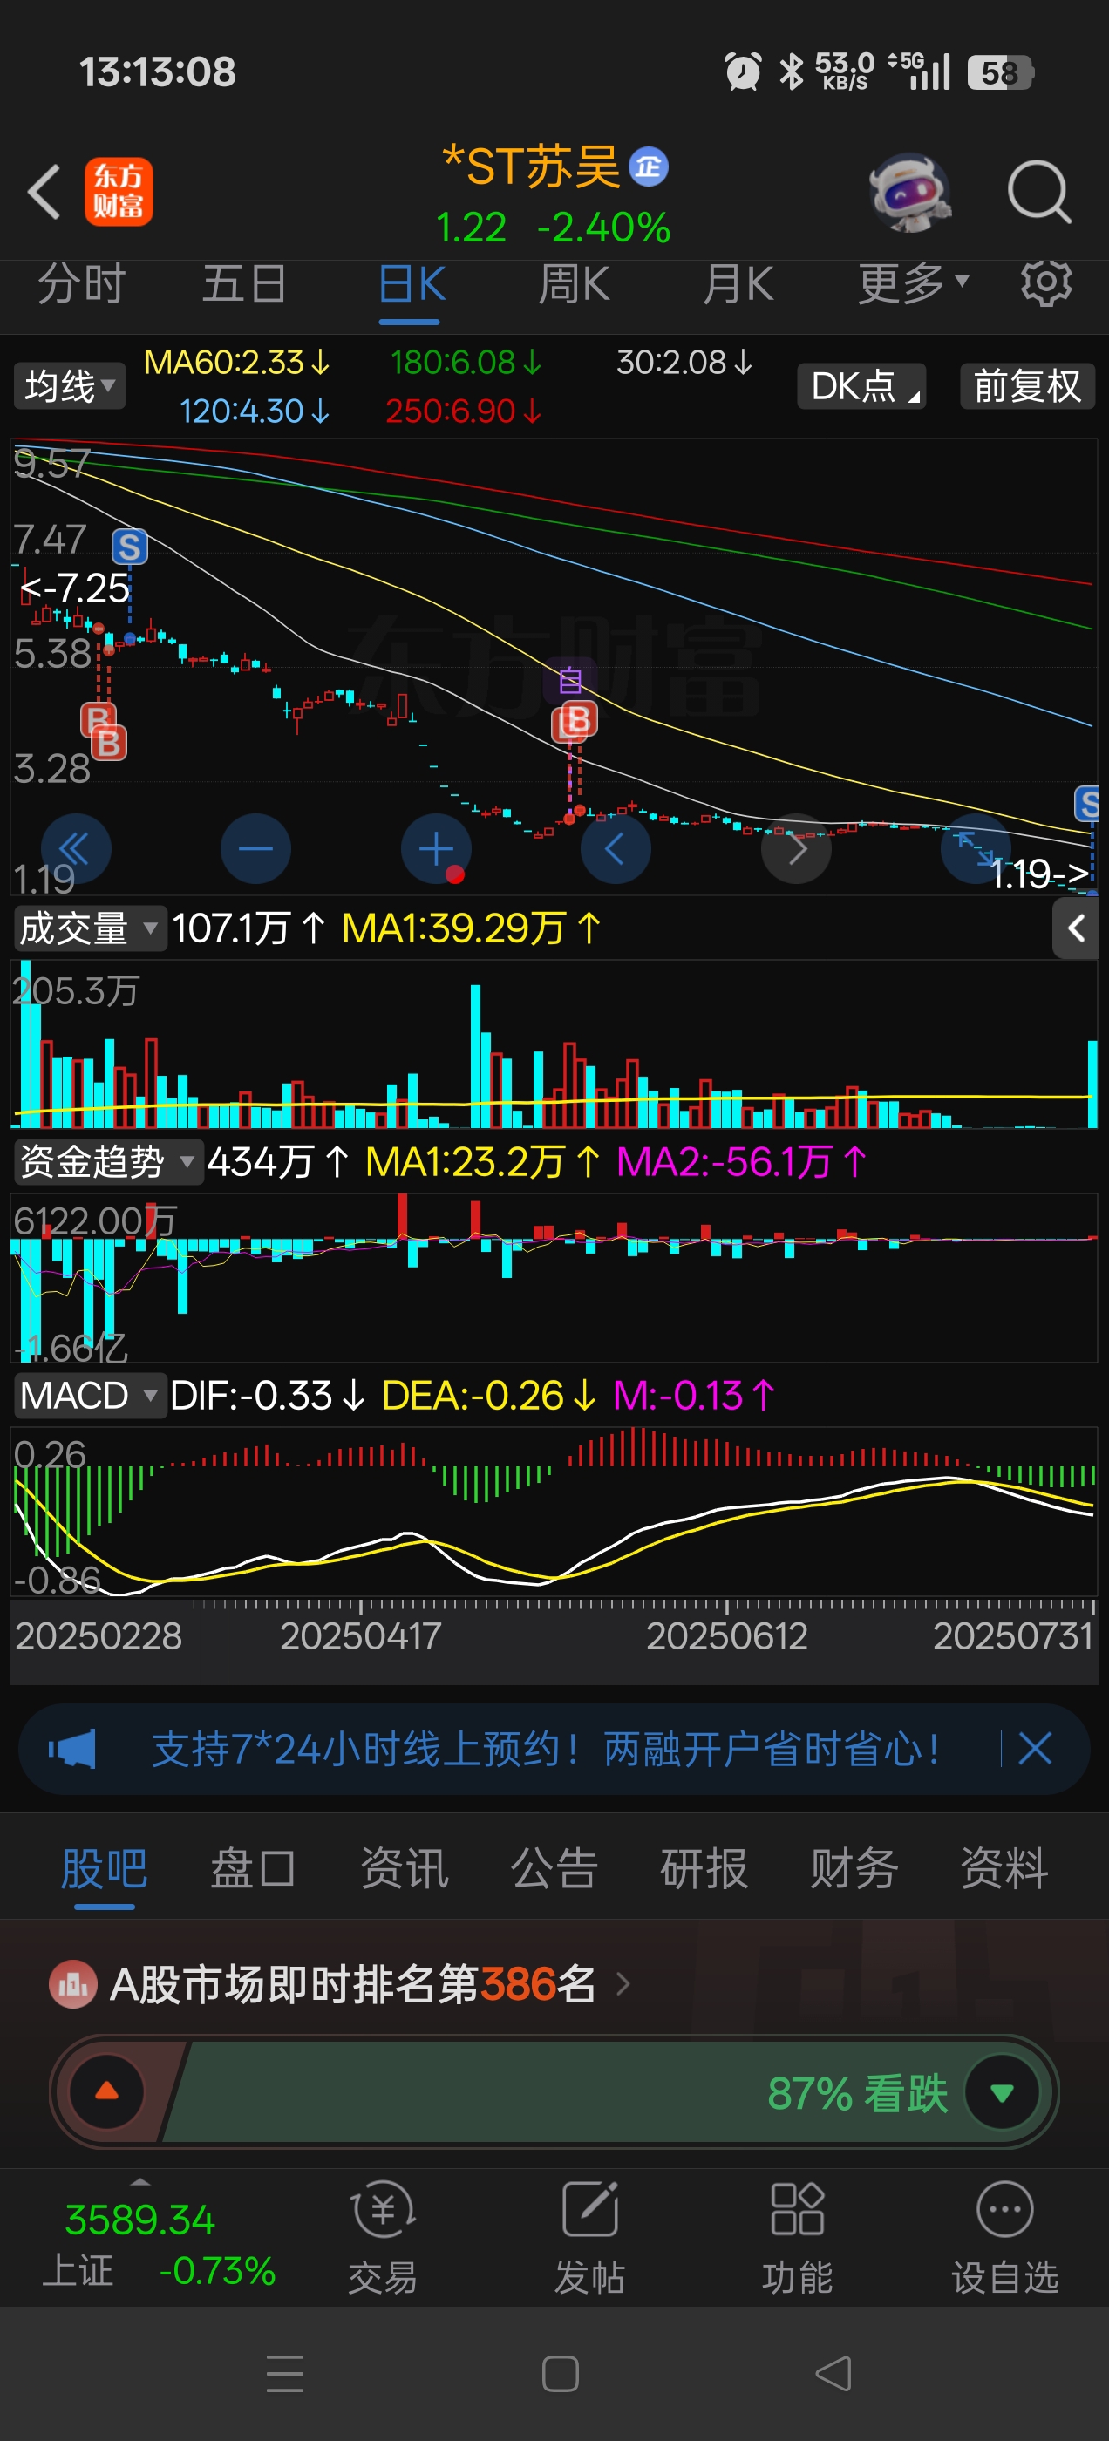Open the robot AI assistant avatar
Image resolution: width=1109 pixels, height=2441 pixels.
(x=910, y=192)
